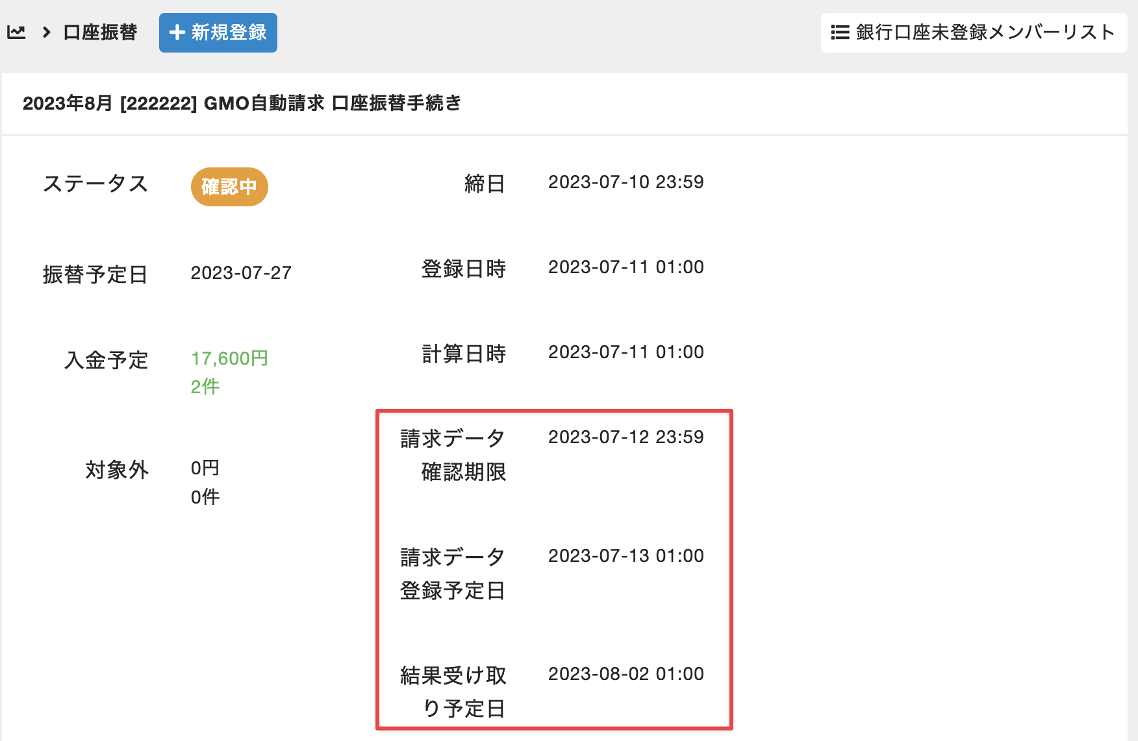Click the 振替予定日 value 2023-07-27
This screenshot has height=741, width=1138.
click(x=241, y=273)
